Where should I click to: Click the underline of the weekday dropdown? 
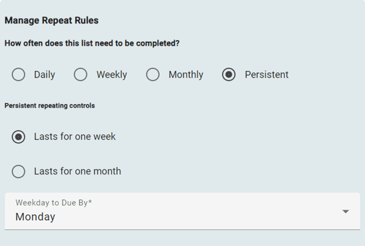click(x=180, y=230)
